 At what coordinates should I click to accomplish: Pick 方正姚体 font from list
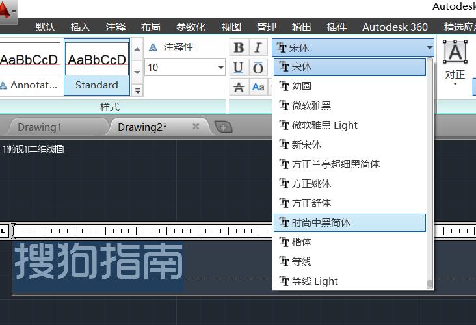click(350, 183)
